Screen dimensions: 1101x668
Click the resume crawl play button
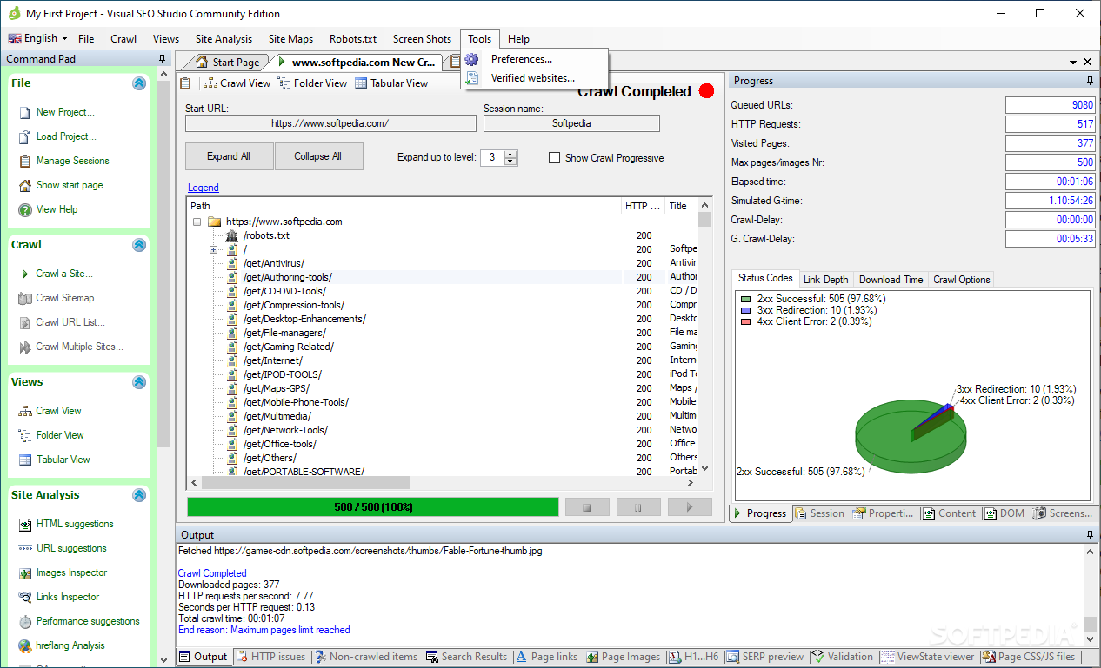tap(690, 506)
